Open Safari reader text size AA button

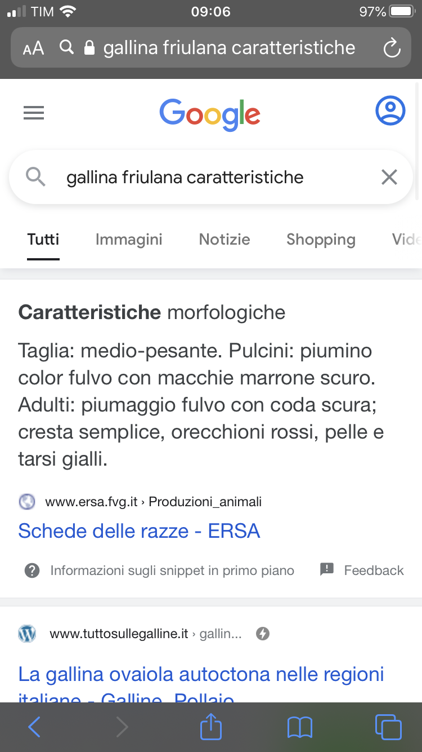(x=33, y=48)
